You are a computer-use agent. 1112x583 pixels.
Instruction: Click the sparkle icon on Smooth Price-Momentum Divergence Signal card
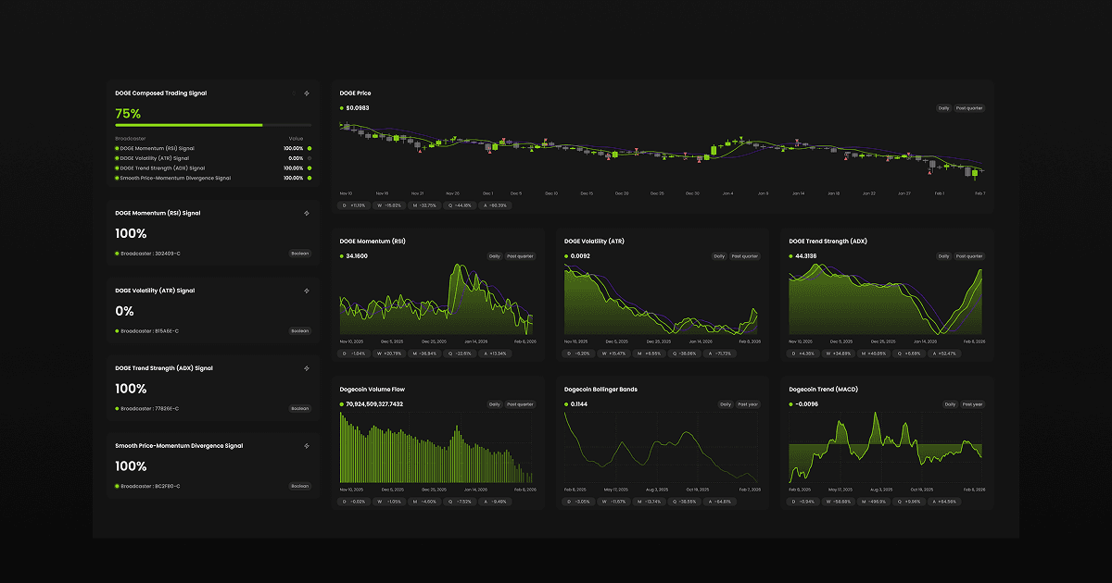click(x=307, y=446)
